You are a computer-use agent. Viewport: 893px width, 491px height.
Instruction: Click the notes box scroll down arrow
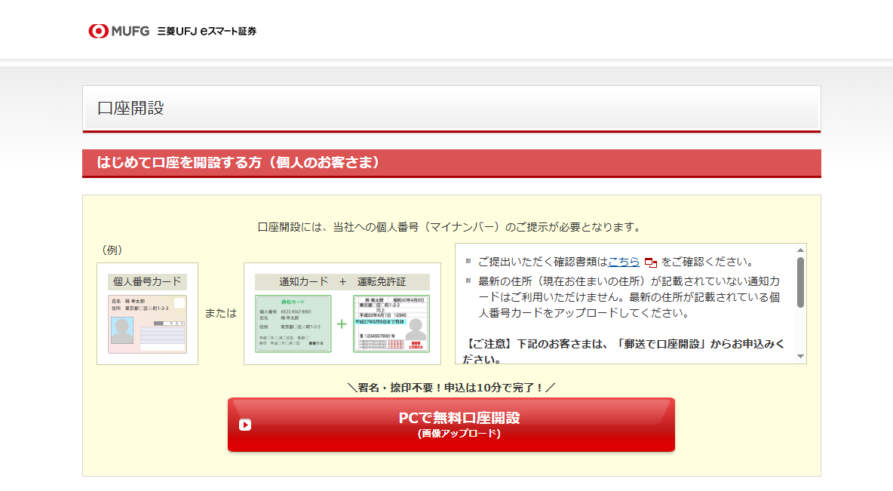800,357
